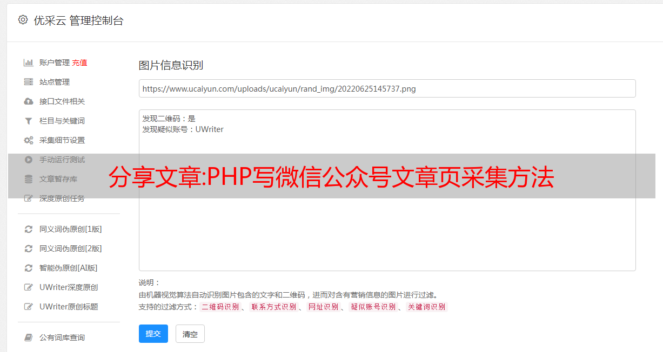Click refresh icon beside 同义词伪原创[1版]
663x352 pixels.
coord(29,229)
